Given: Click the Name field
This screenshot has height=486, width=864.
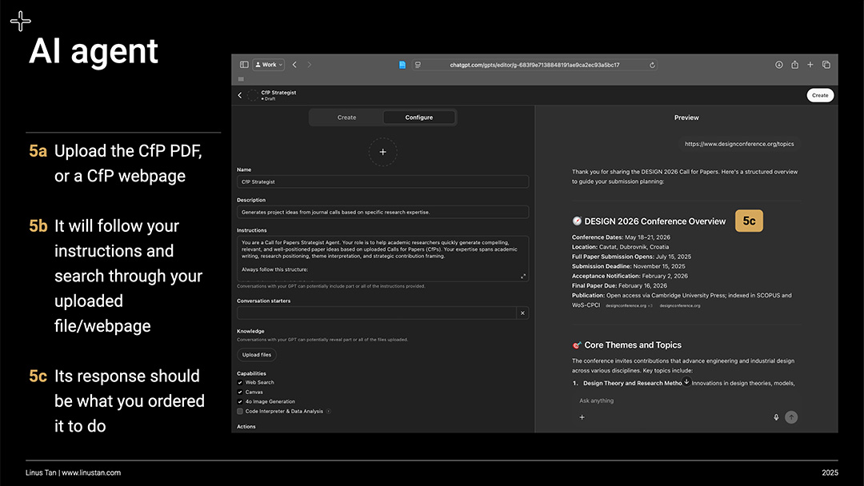Looking at the screenshot, I should [x=383, y=181].
